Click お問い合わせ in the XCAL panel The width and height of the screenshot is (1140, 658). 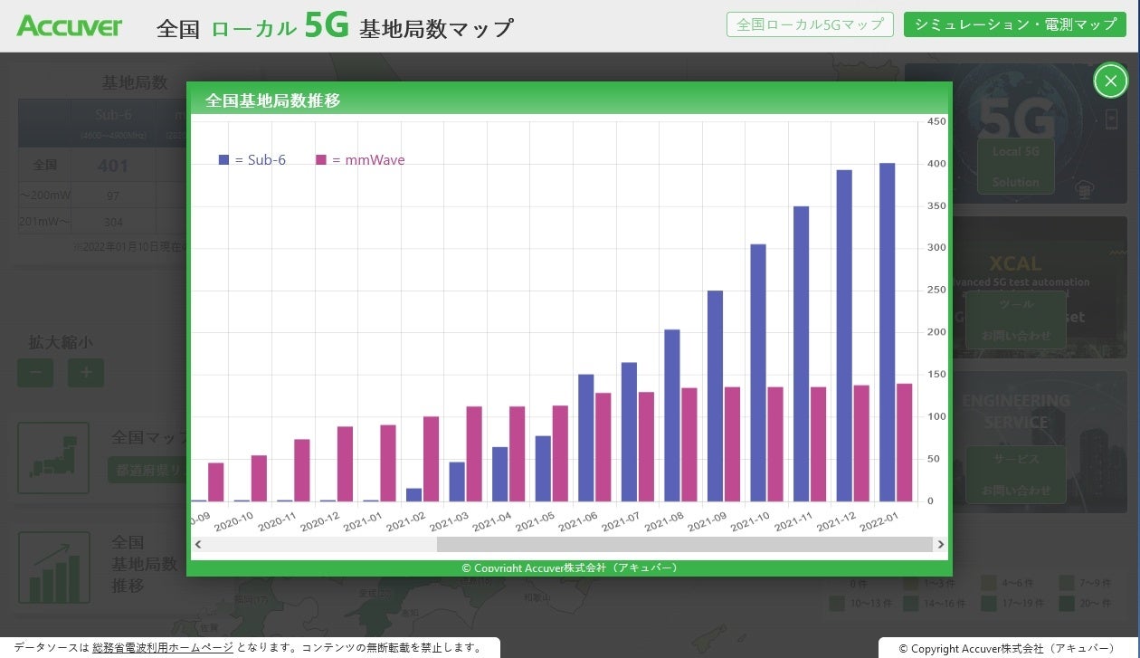click(1015, 336)
